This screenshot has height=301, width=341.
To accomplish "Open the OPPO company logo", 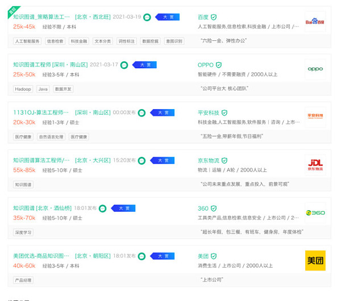I will (315, 69).
